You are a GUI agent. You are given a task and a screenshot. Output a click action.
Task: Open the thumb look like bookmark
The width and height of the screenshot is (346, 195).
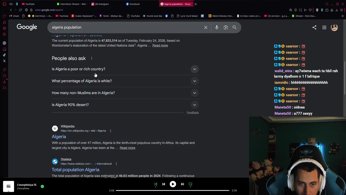tap(152, 16)
